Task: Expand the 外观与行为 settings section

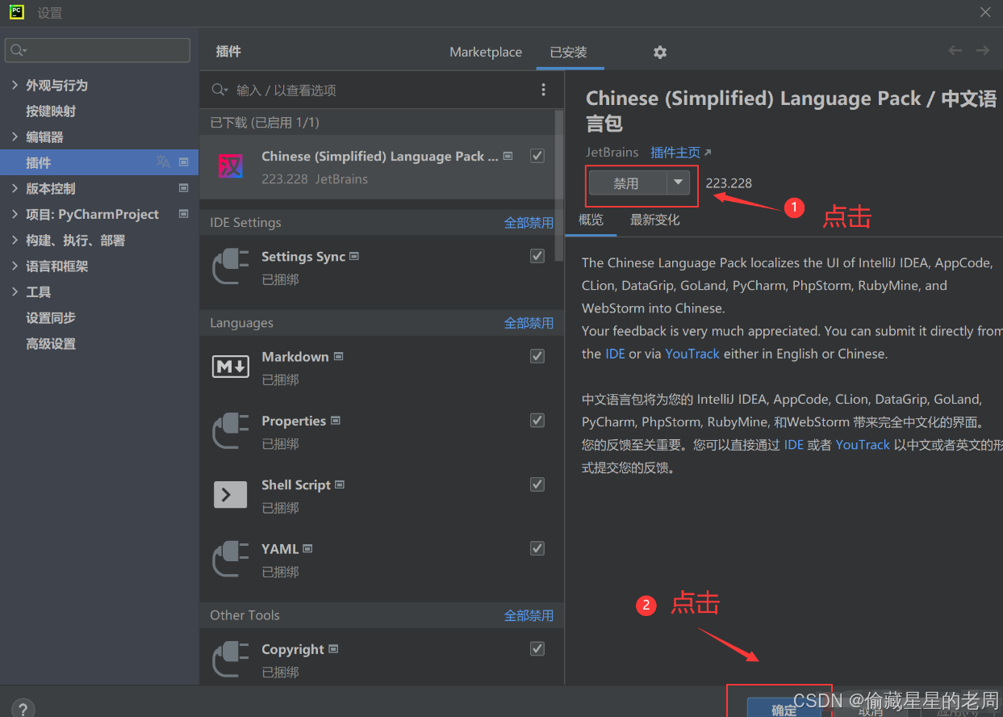Action: pos(15,85)
